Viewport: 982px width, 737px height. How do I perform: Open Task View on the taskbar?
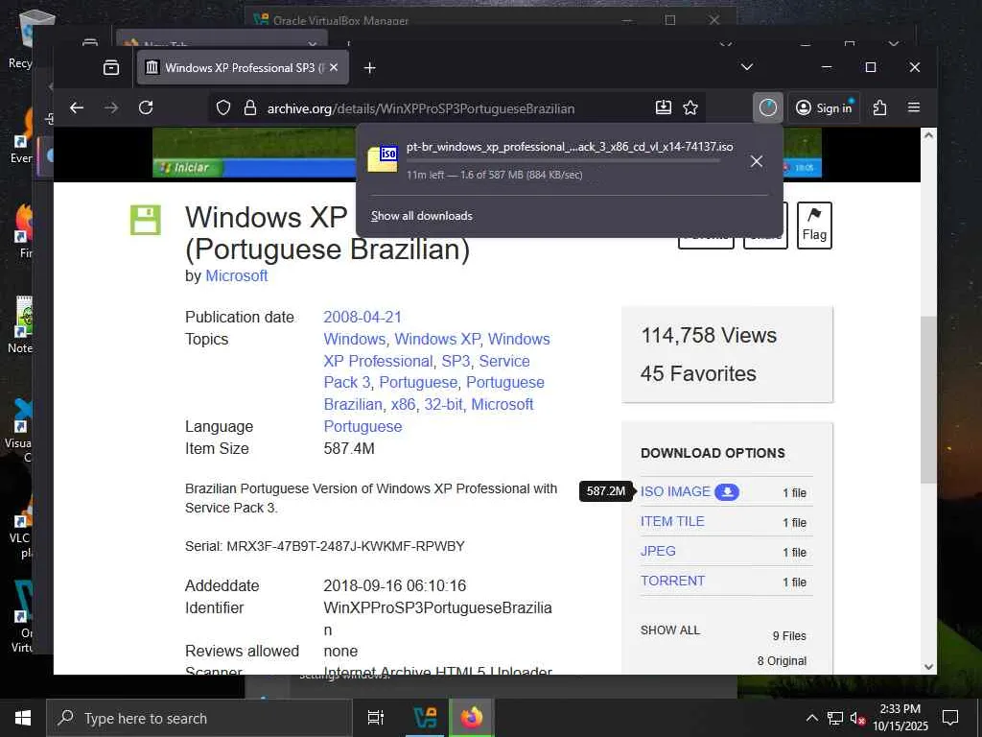tap(376, 718)
